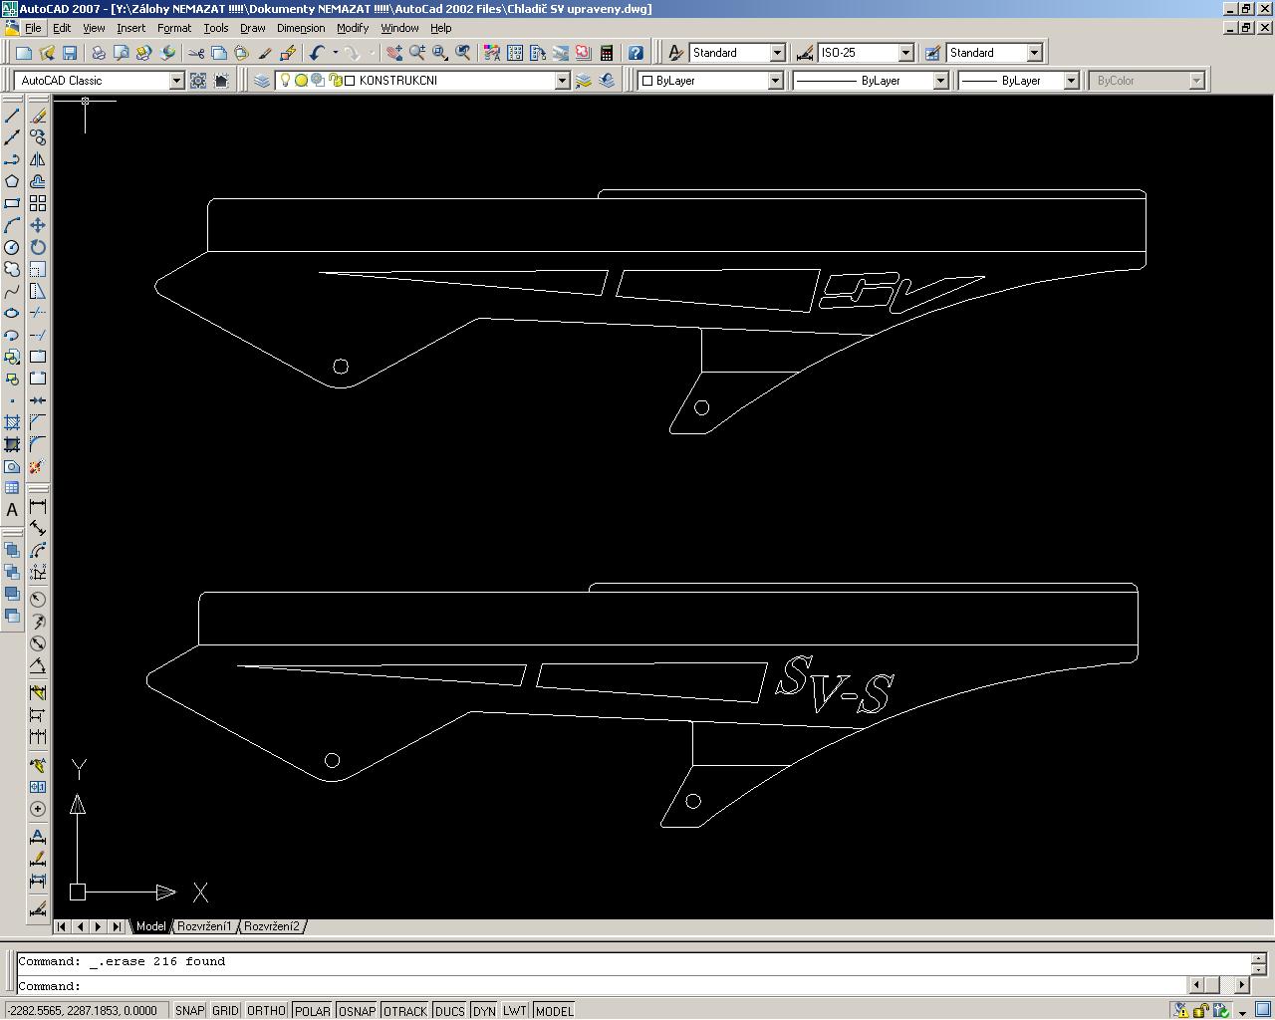Open the ISO-25 dimension style dropdown
The image size is (1275, 1020).
(x=906, y=53)
